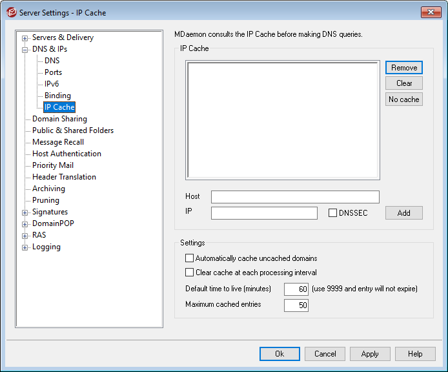Screen dimensions: 448x372
Task: Enable Clear cache at each processing interval
Action: pos(190,273)
